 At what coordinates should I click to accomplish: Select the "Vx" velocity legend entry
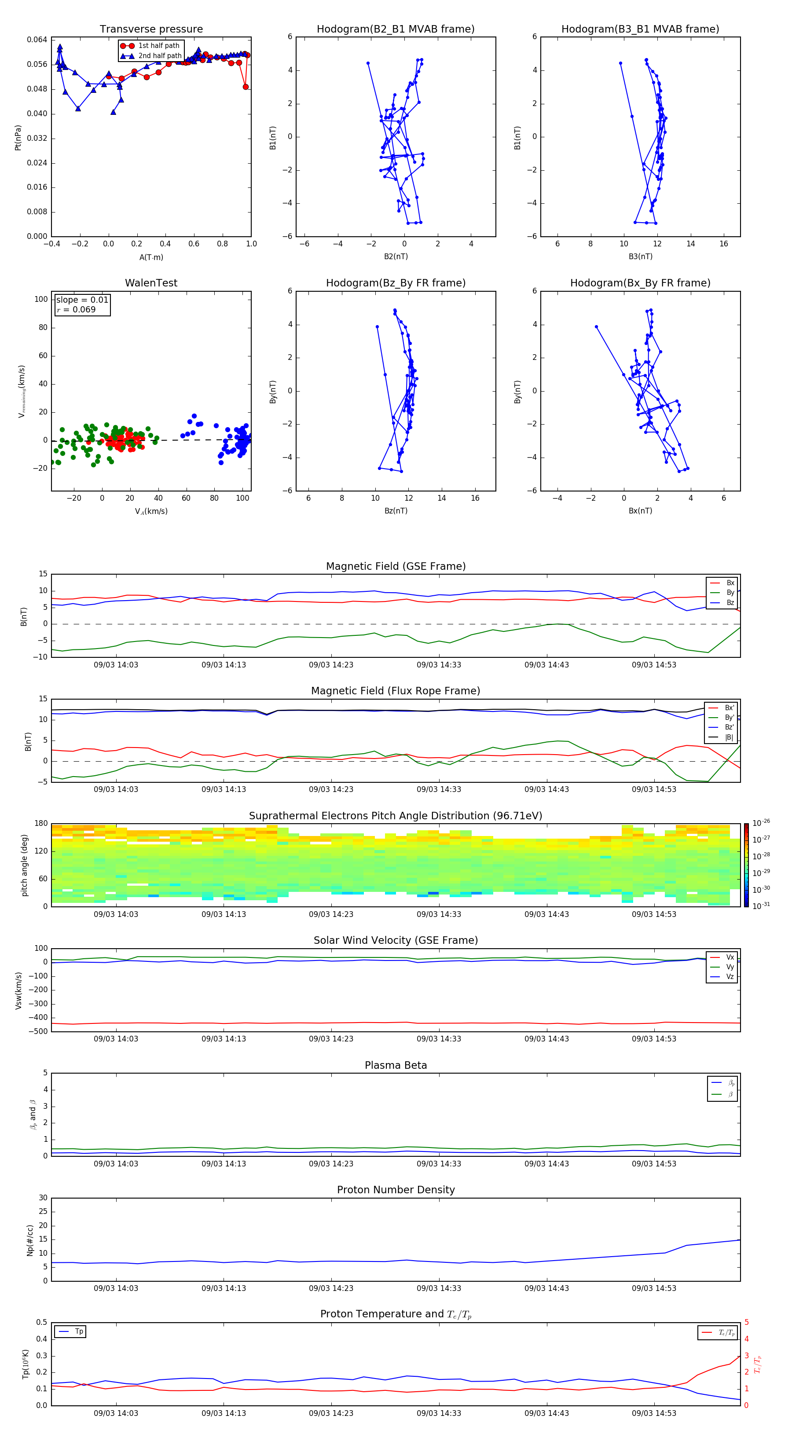point(722,957)
